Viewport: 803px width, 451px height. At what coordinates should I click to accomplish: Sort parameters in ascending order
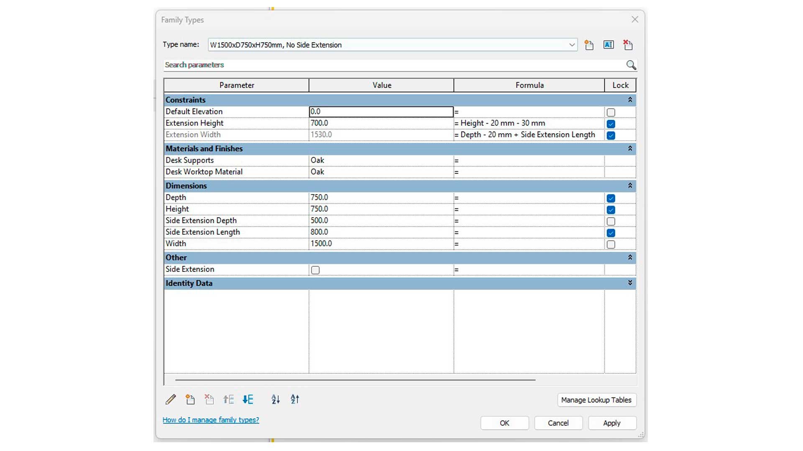coord(275,400)
